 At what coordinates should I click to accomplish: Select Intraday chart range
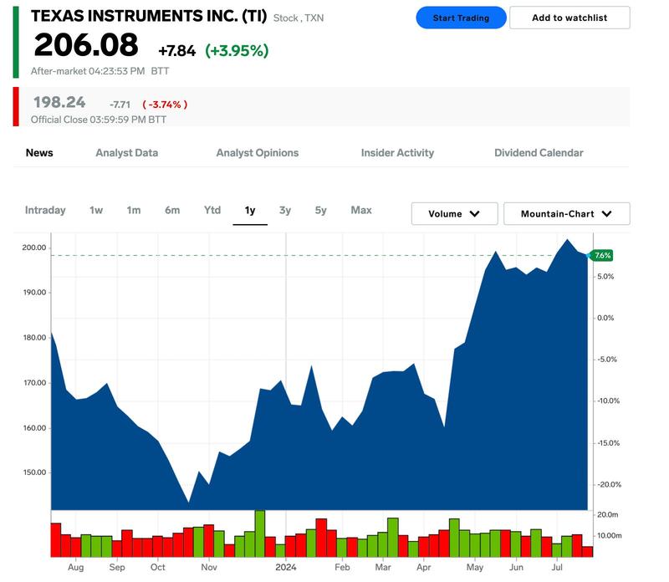[x=45, y=210]
